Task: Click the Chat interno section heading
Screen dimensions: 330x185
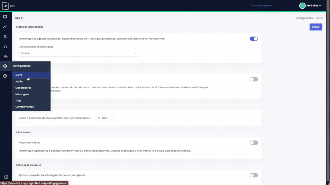Action: point(24,132)
